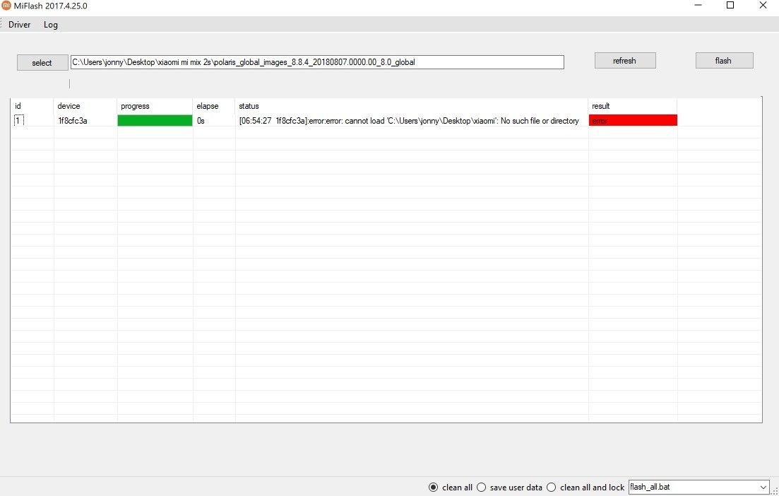This screenshot has height=496, width=779.
Task: Start flashing with the flash button
Action: (x=724, y=61)
